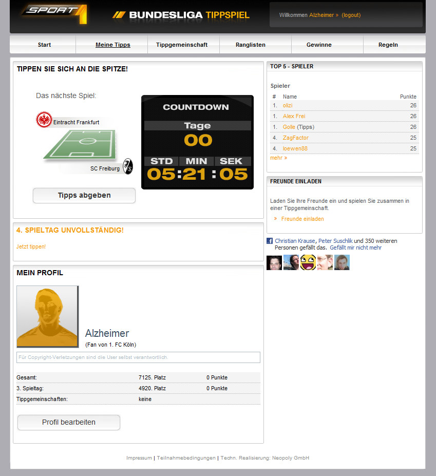View the Regeln tab
The width and height of the screenshot is (436, 476).
click(x=388, y=45)
